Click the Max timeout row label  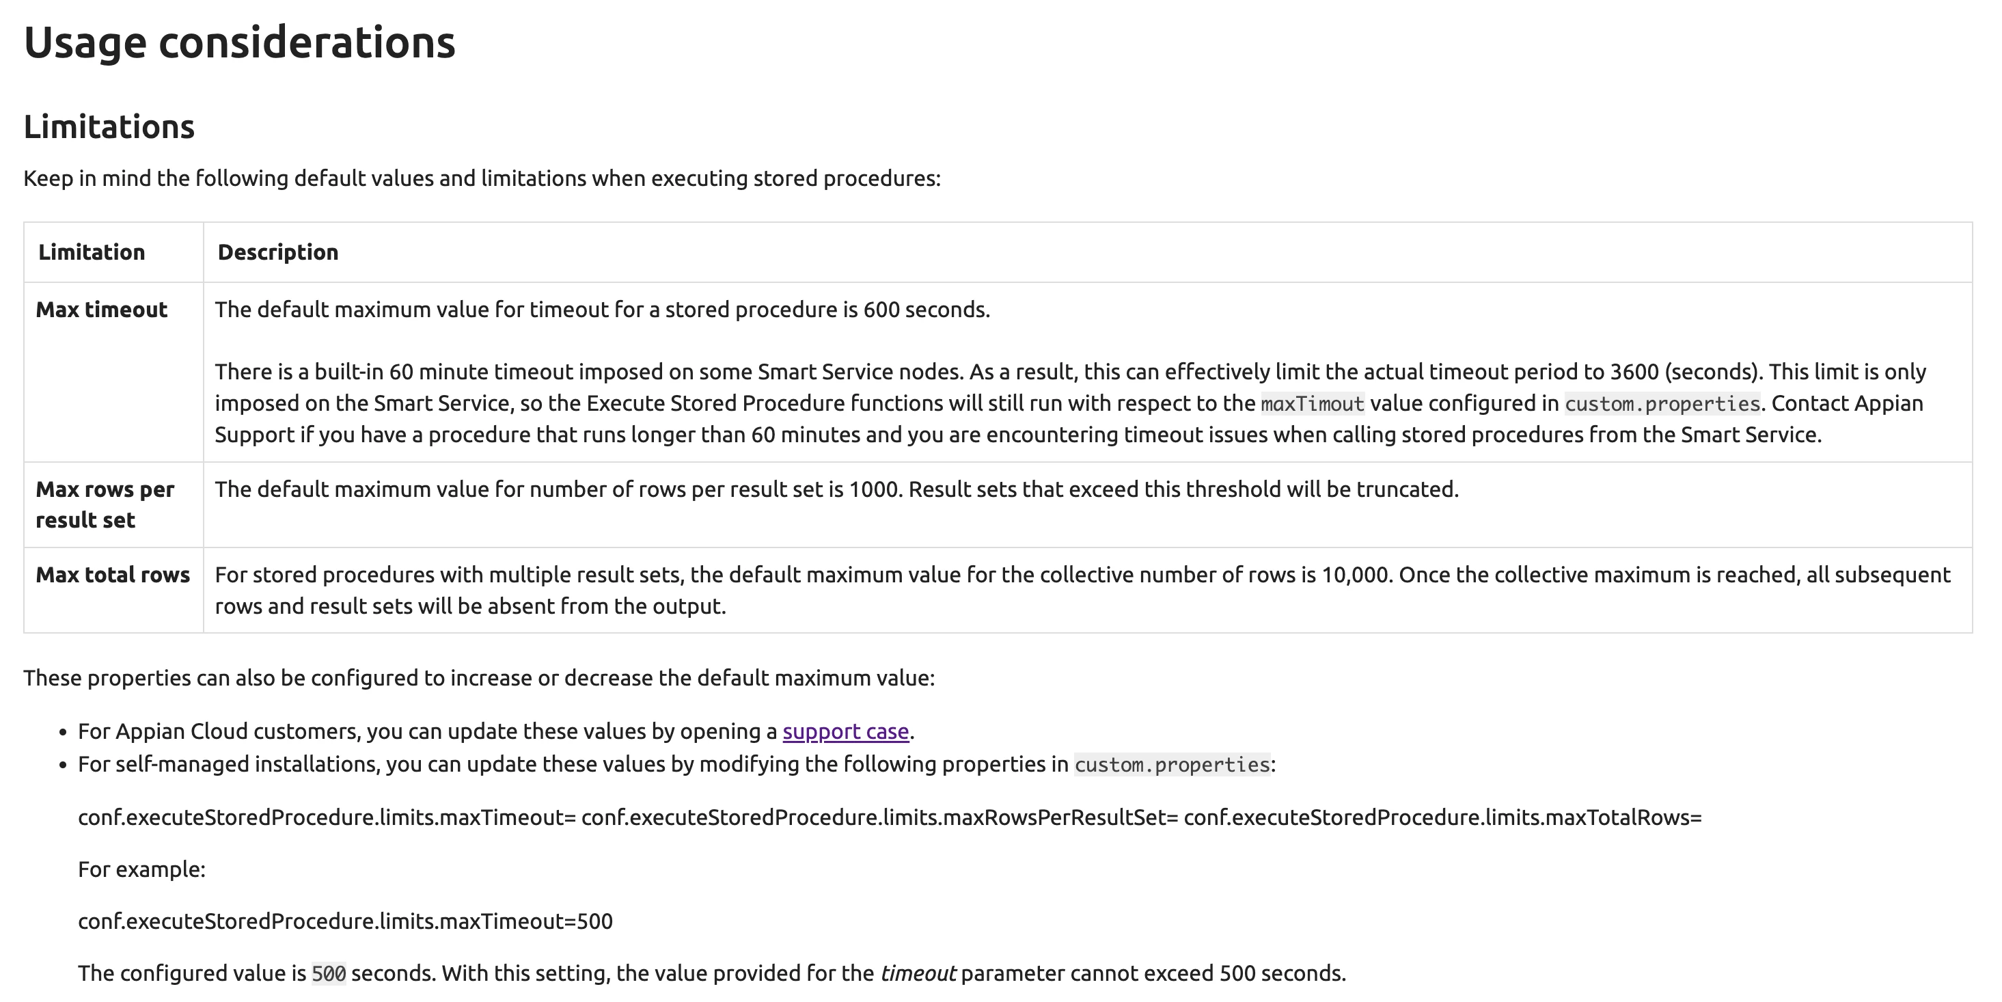click(x=102, y=310)
